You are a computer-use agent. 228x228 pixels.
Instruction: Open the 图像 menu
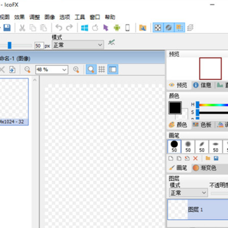pos(49,17)
